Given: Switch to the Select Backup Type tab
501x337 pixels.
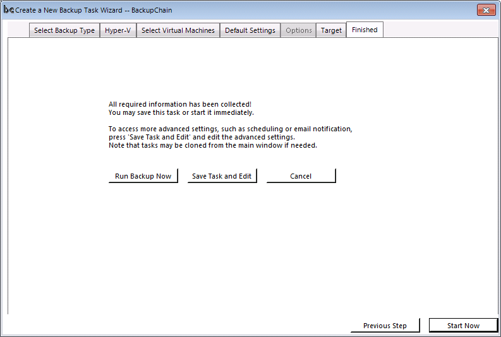Looking at the screenshot, I should pos(64,30).
